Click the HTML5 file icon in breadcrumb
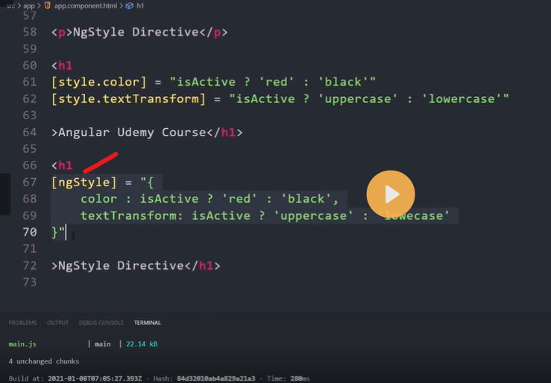The image size is (551, 383). (x=47, y=5)
